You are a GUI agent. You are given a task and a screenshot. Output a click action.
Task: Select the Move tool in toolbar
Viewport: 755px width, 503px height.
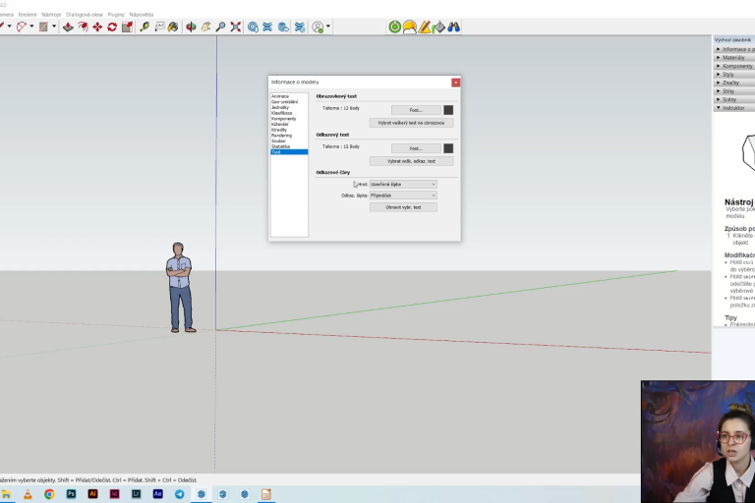pyautogui.click(x=97, y=27)
